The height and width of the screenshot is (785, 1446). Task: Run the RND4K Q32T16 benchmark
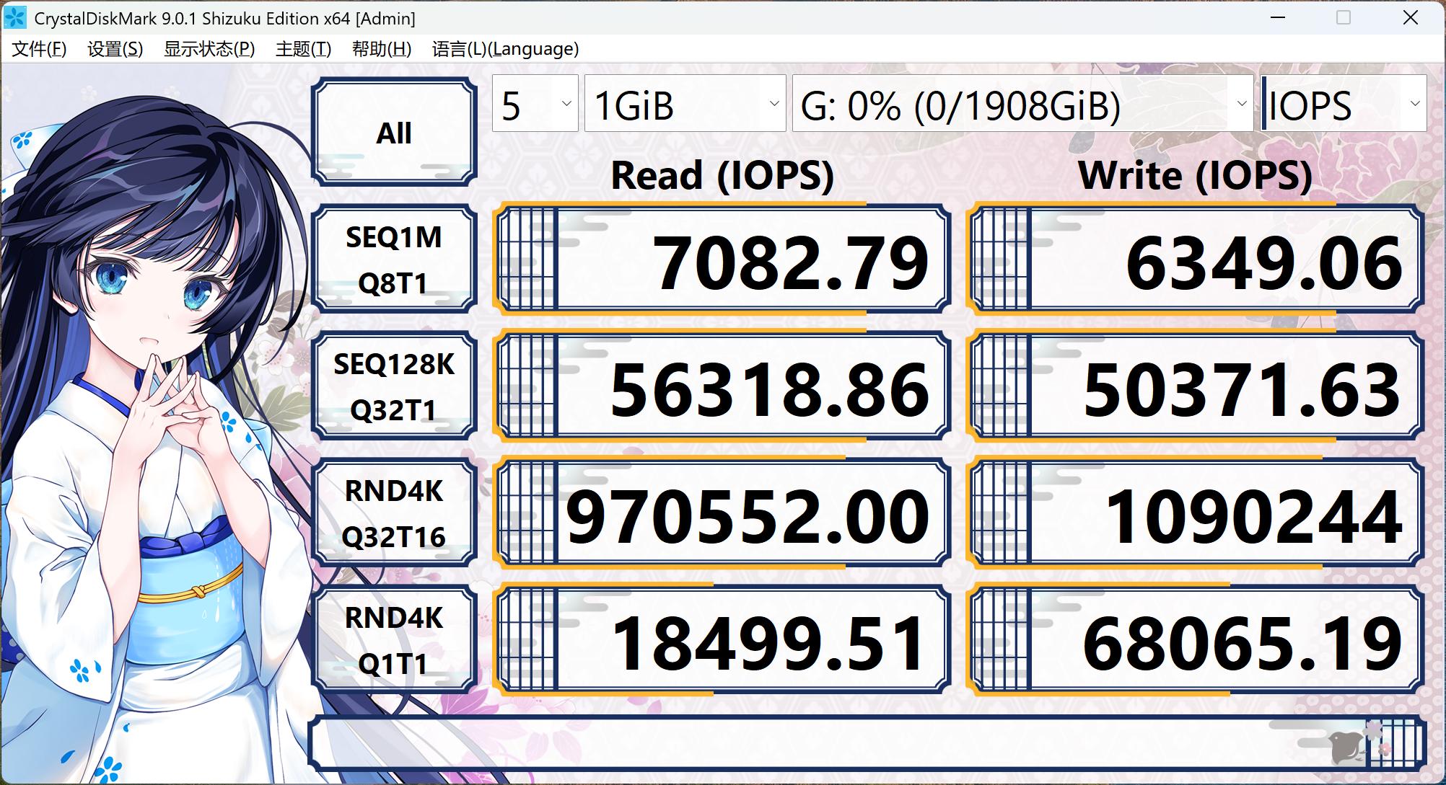click(394, 513)
